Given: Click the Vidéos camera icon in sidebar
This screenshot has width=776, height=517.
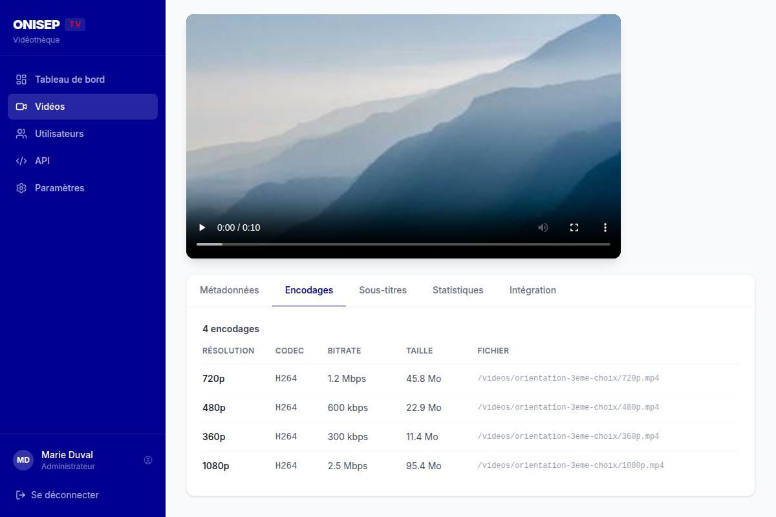Looking at the screenshot, I should click(x=21, y=107).
